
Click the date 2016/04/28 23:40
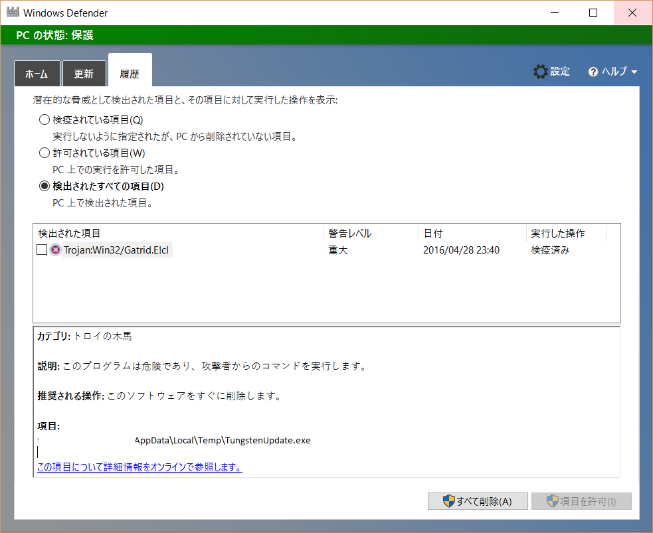click(462, 250)
